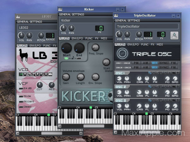Click the RANGE LCD spinbox in LB302
This screenshot has height=142, width=190.
50,35
